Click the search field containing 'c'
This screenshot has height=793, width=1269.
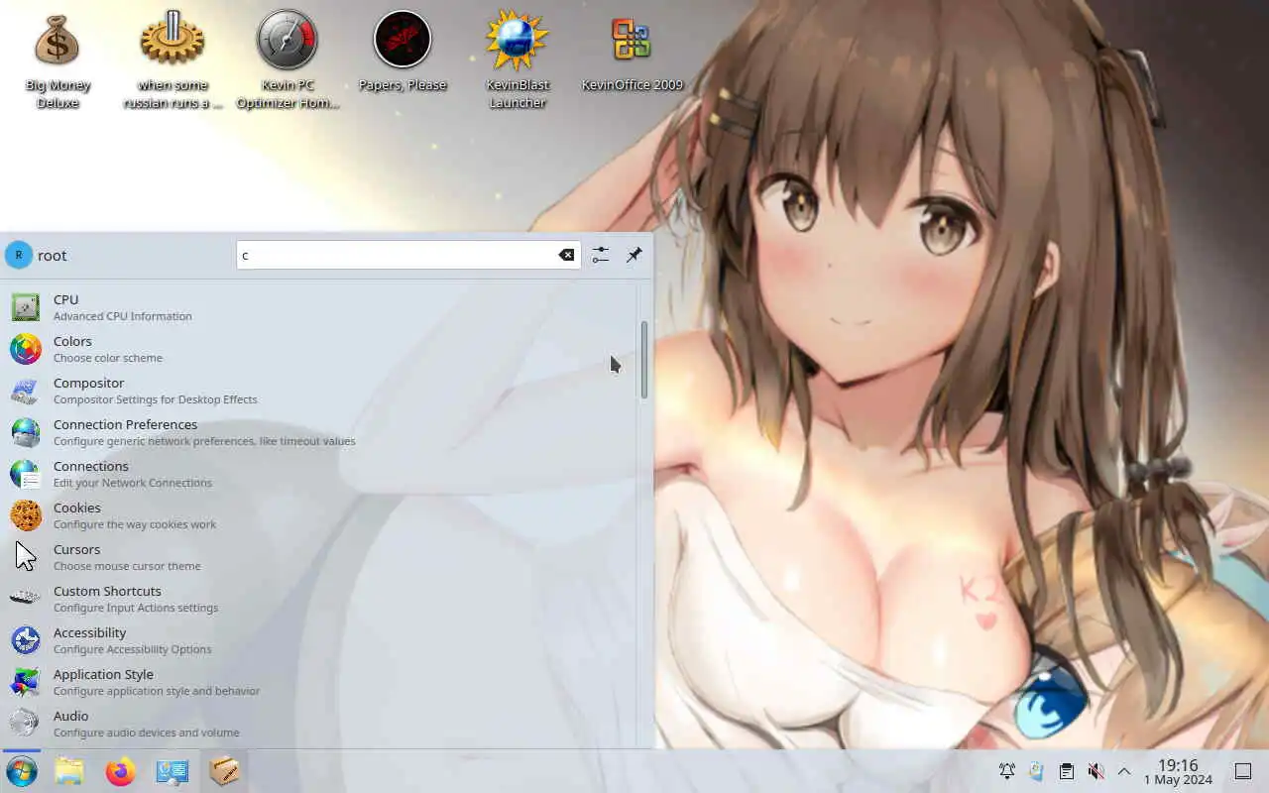point(407,255)
